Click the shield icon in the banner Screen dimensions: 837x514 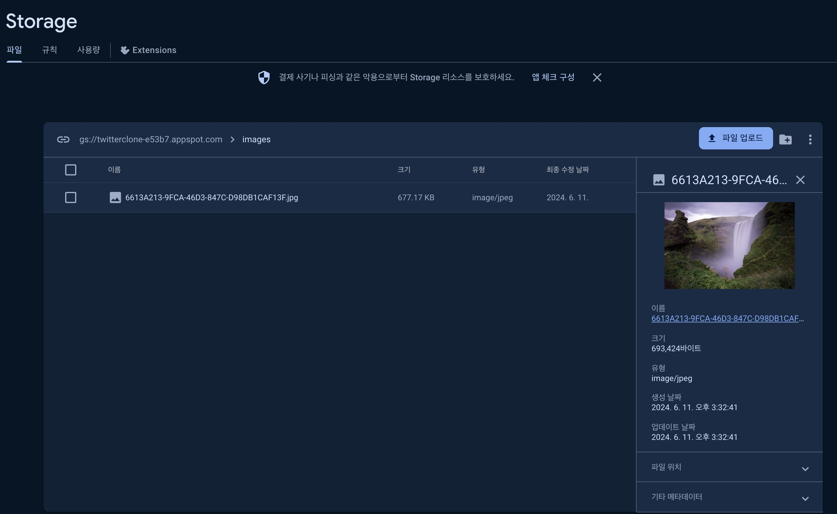coord(264,78)
